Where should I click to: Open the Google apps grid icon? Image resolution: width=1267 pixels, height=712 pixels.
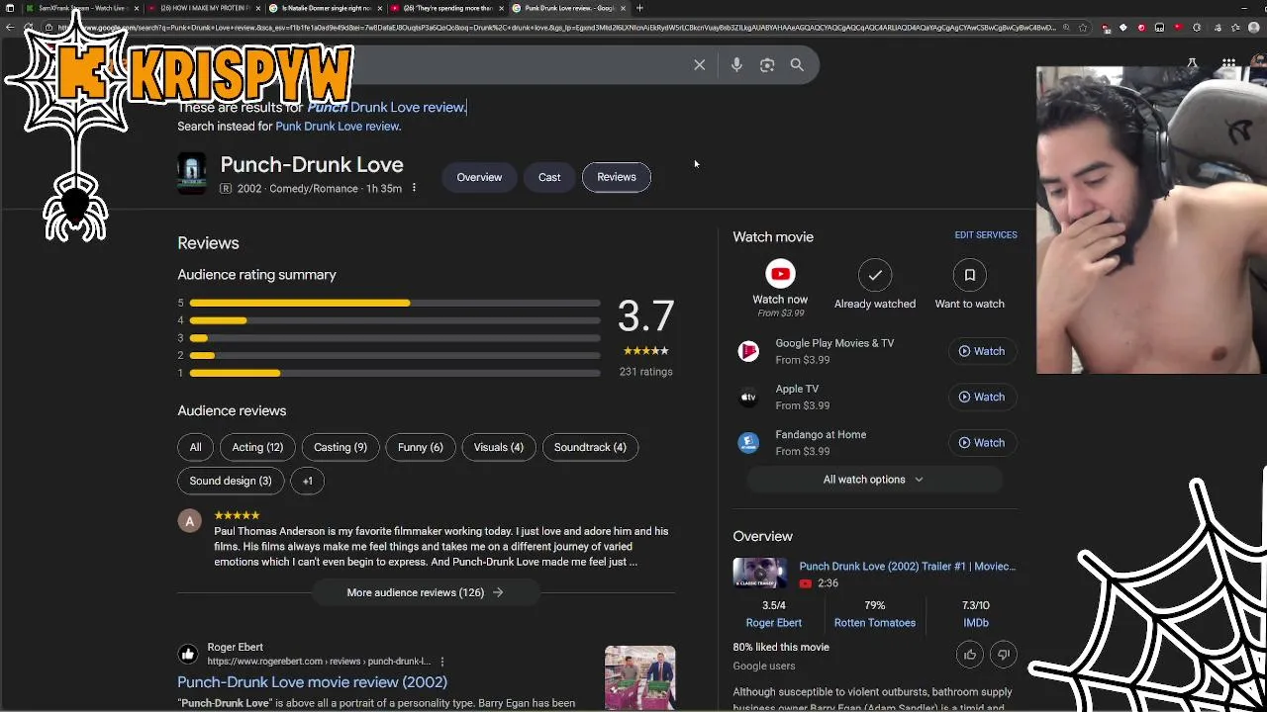pyautogui.click(x=1228, y=64)
